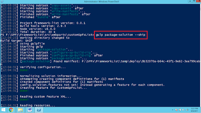Image resolution: width=201 pixels, height=113 pixels.
Task: Click the PowerShell vertical scrollbar
Action: click(x=200, y=55)
